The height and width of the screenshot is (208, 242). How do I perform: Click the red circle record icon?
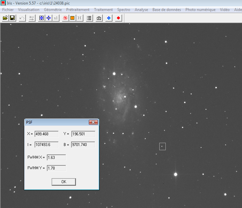pyautogui.click(x=118, y=18)
